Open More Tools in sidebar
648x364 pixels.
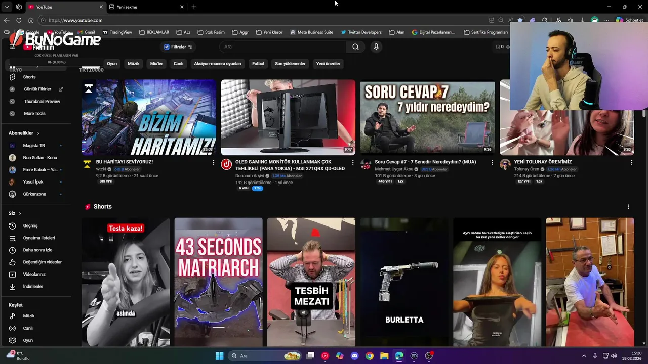(35, 113)
